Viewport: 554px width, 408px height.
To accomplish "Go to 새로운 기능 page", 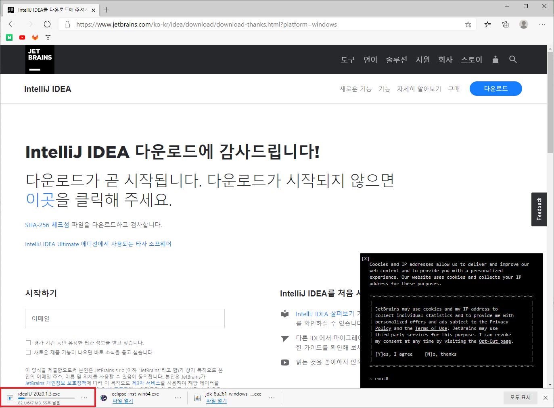I will [355, 89].
